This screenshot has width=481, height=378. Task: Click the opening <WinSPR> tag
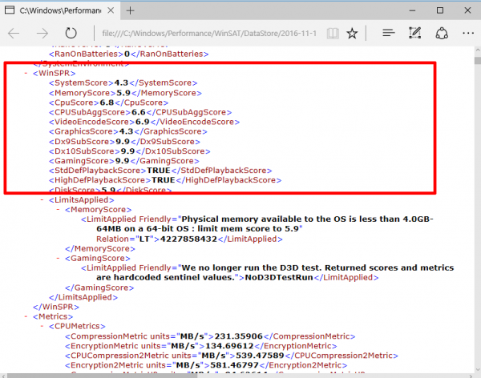point(54,73)
